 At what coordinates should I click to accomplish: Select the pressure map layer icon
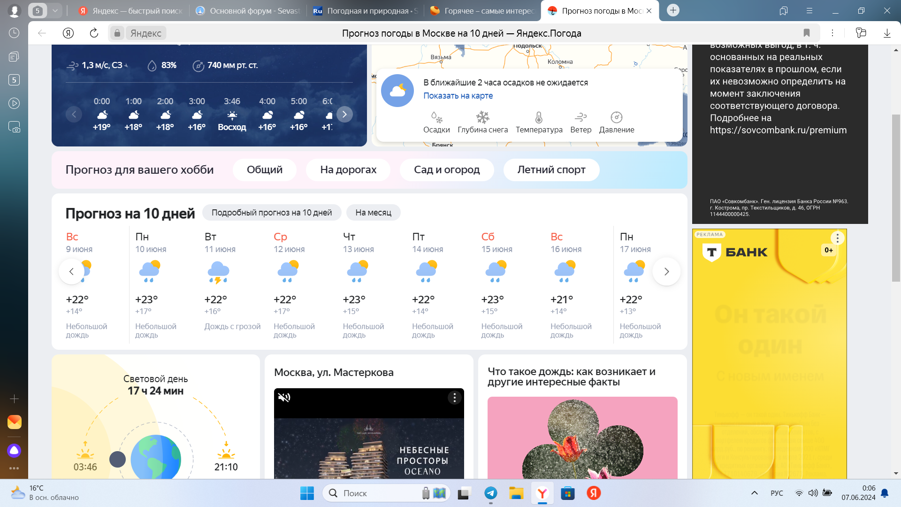click(x=616, y=117)
